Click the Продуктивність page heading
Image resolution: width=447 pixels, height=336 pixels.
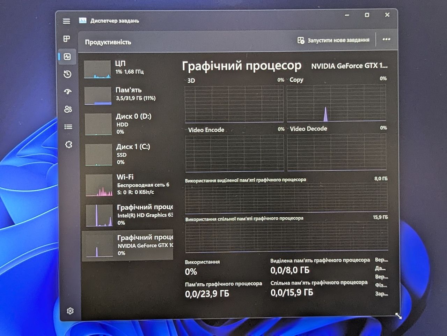[x=108, y=42]
